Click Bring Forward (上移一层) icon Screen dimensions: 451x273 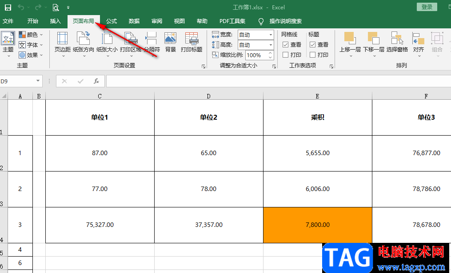pos(350,38)
